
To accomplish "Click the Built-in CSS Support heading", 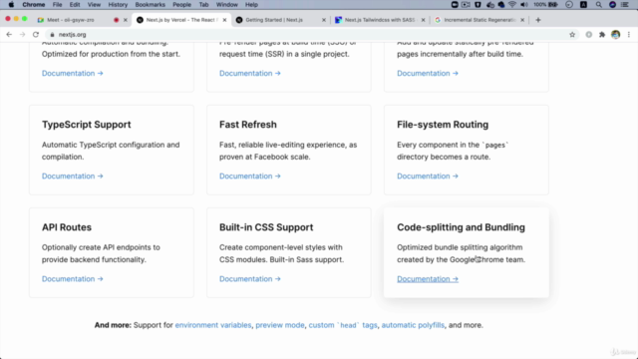I will pyautogui.click(x=266, y=227).
